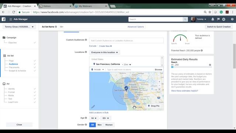236x133 pixels.
Task: Go to Budget & Schedule in sidebar
Action: pos(17,71)
